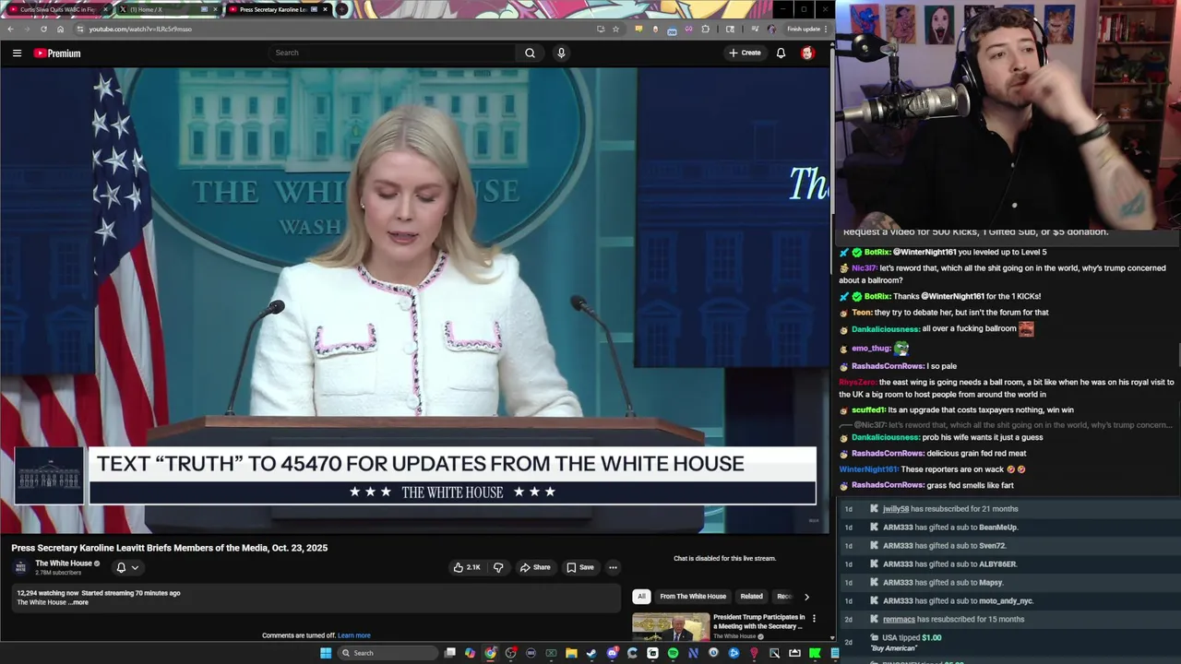Like the video showing 2.1K

[467, 567]
